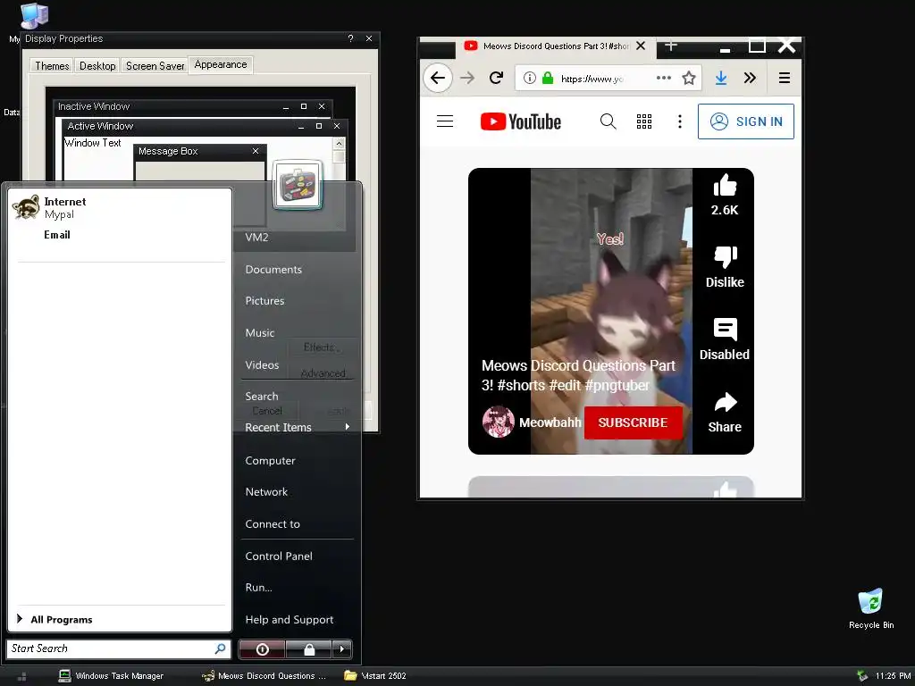Open the Run... dialog
915x686 pixels.
click(x=258, y=588)
